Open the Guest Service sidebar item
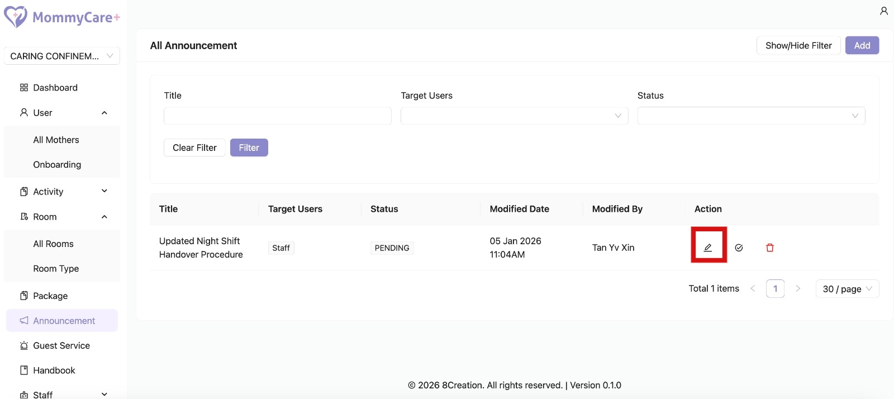 pyautogui.click(x=61, y=345)
